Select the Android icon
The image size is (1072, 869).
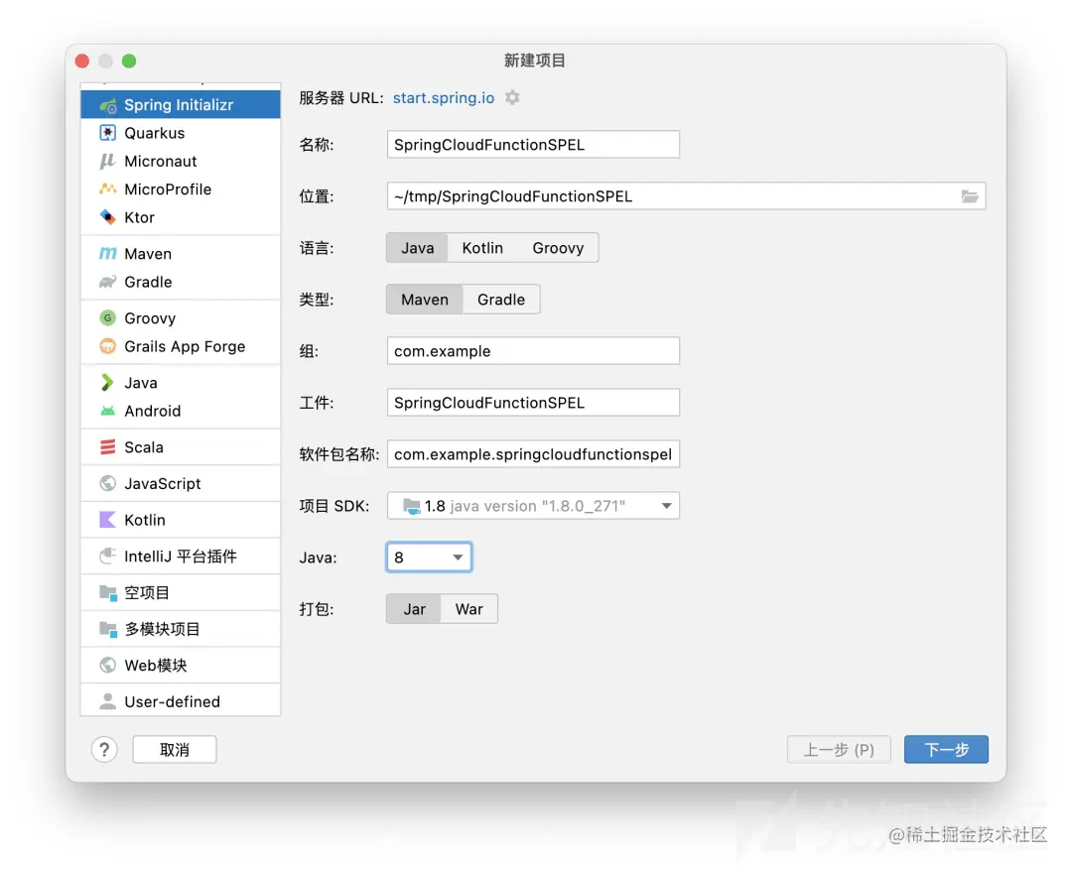[108, 411]
